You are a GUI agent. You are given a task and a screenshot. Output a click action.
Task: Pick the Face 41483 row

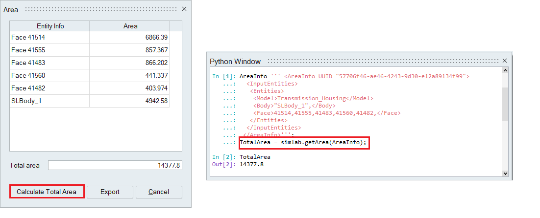tap(49, 63)
